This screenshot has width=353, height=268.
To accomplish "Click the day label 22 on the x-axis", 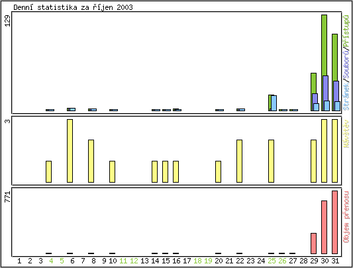I will click(x=240, y=261).
